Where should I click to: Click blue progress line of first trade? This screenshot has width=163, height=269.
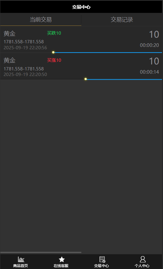click(108, 53)
